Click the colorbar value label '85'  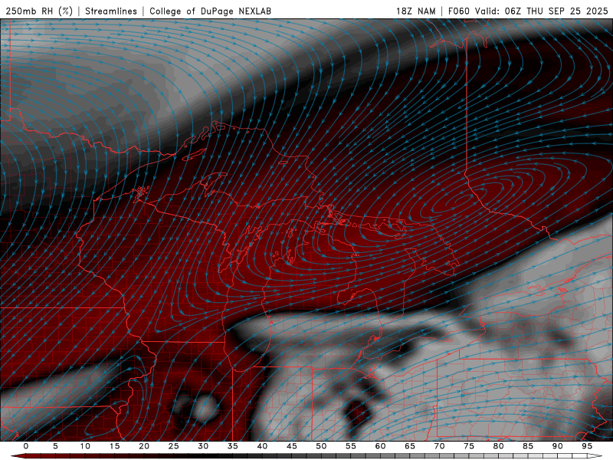[x=528, y=446]
